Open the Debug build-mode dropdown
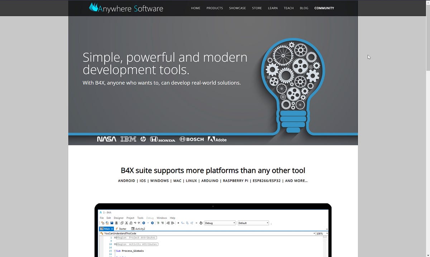Image resolution: width=430 pixels, height=257 pixels. tap(220, 223)
